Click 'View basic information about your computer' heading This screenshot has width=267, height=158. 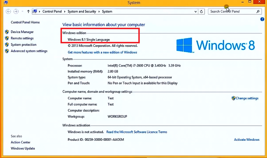click(104, 25)
